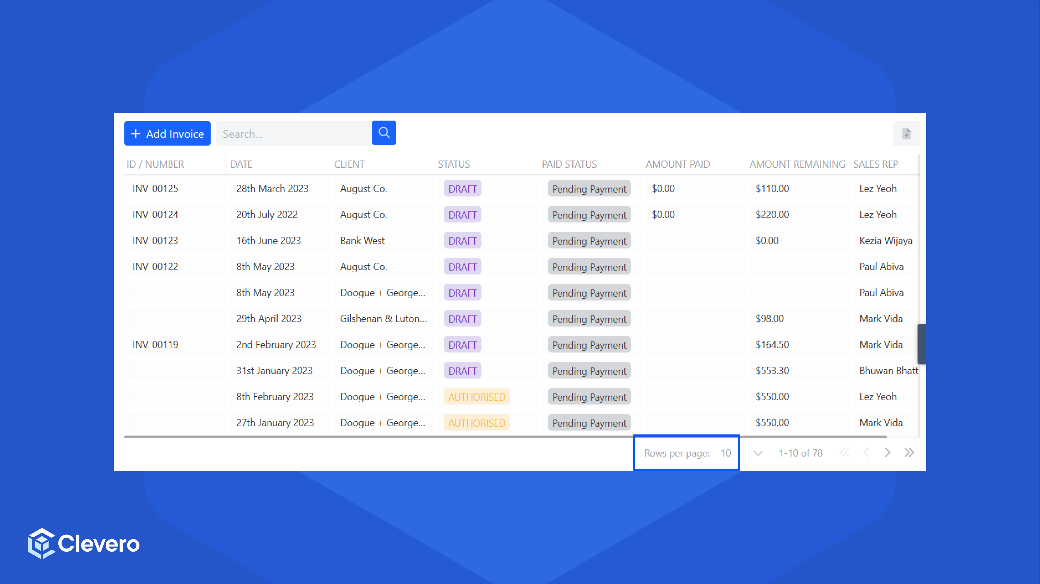
Task: Click the export download file icon
Action: point(906,133)
